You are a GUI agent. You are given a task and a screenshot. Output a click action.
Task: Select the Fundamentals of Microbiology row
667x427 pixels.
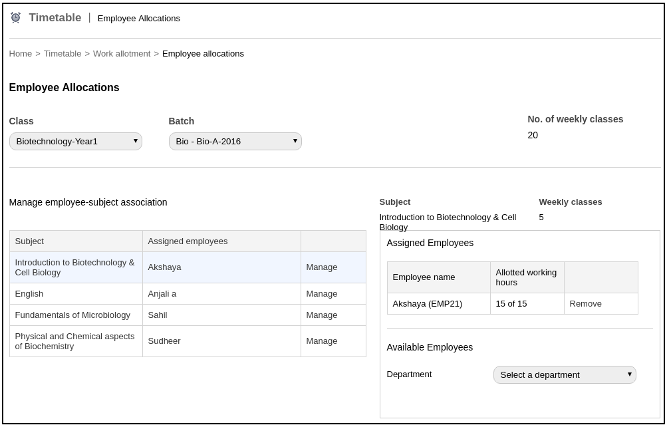[72, 315]
